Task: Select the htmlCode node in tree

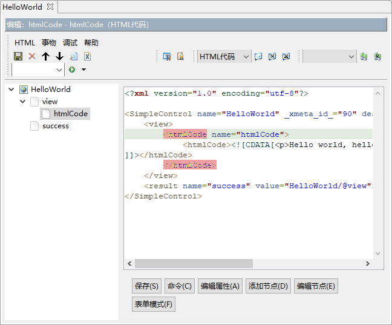Action: pyautogui.click(x=71, y=114)
